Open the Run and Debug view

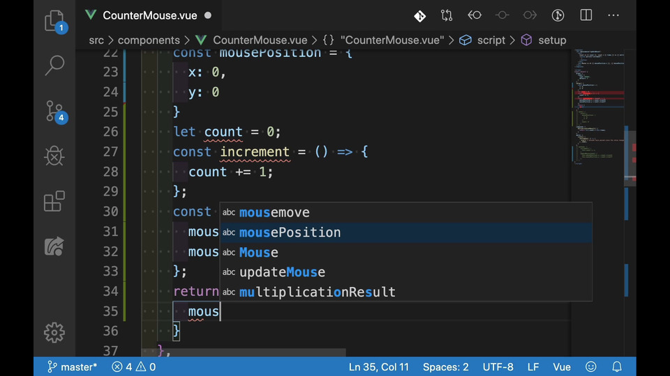(x=54, y=156)
